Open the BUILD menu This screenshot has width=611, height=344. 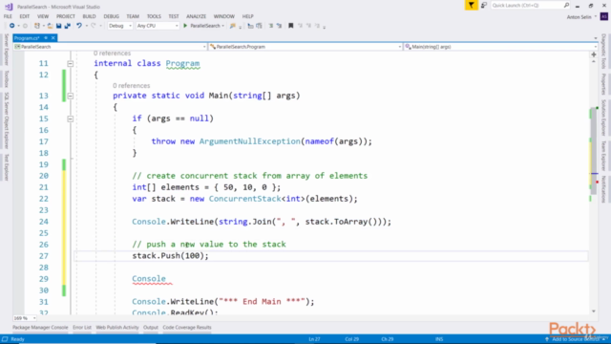(89, 16)
